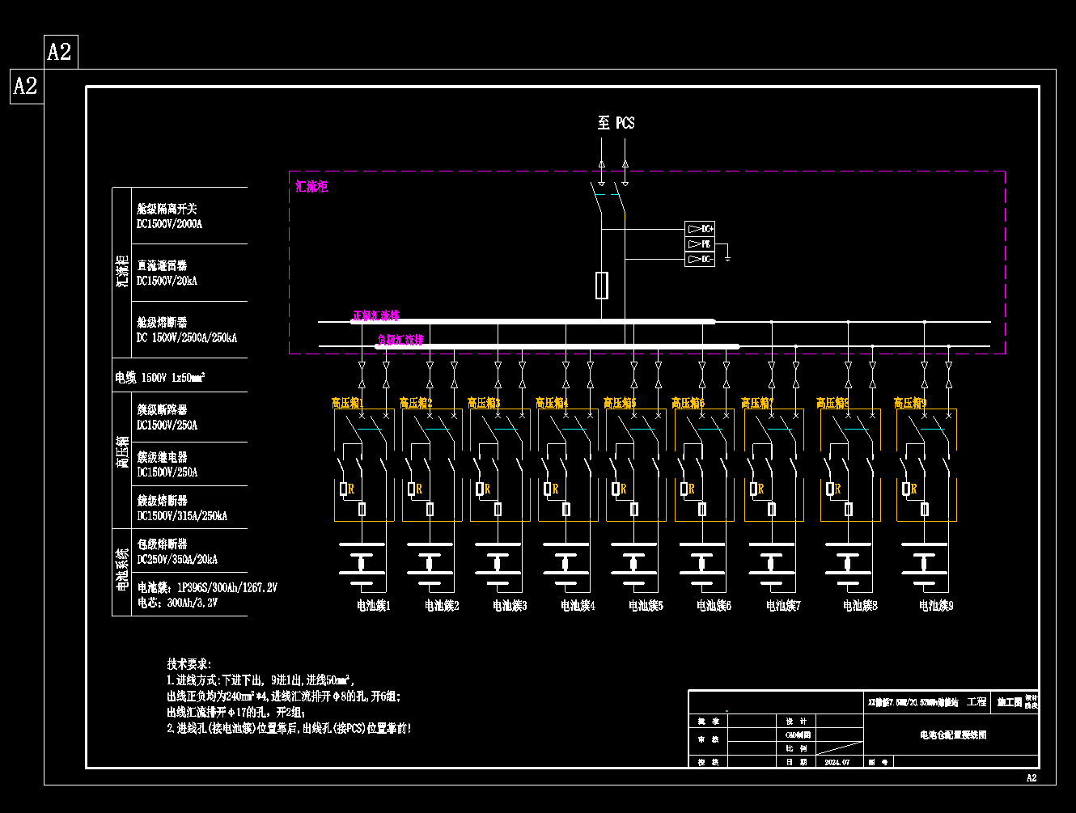Select the 高压箱2 label
Image resolution: width=1076 pixels, height=813 pixels.
click(x=416, y=403)
